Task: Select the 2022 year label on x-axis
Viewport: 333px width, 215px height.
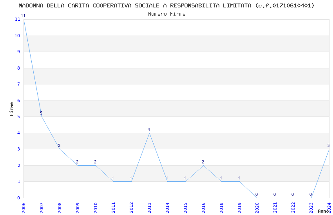Action: click(x=293, y=208)
